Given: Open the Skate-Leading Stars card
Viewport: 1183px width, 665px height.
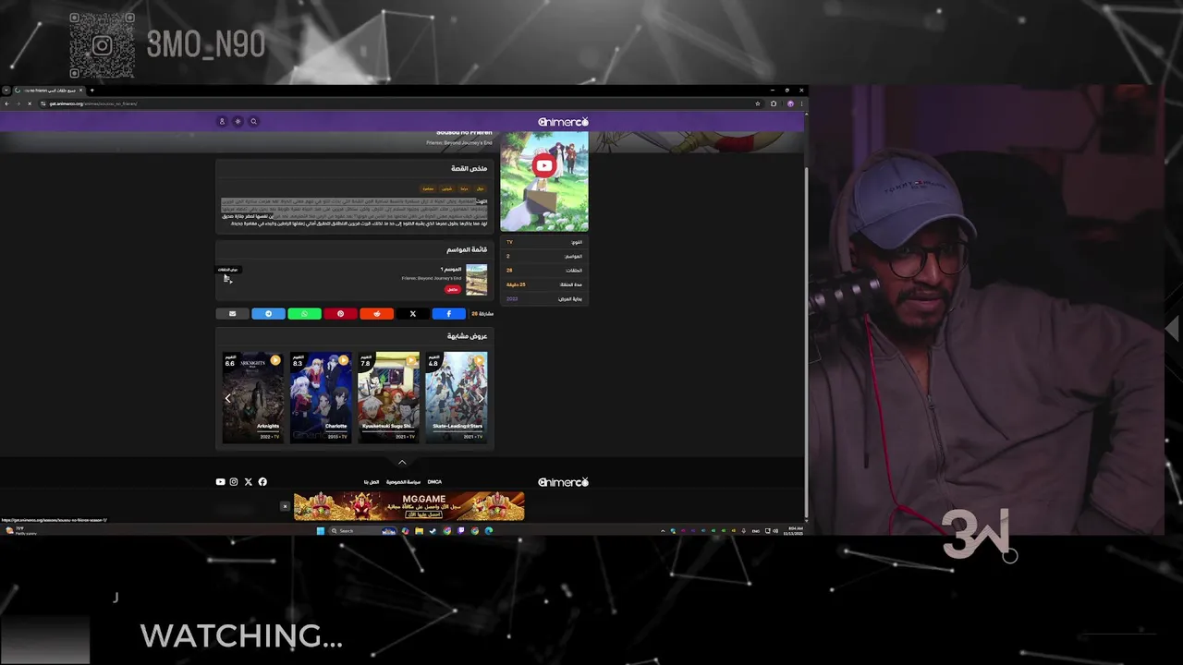Looking at the screenshot, I should point(457,397).
